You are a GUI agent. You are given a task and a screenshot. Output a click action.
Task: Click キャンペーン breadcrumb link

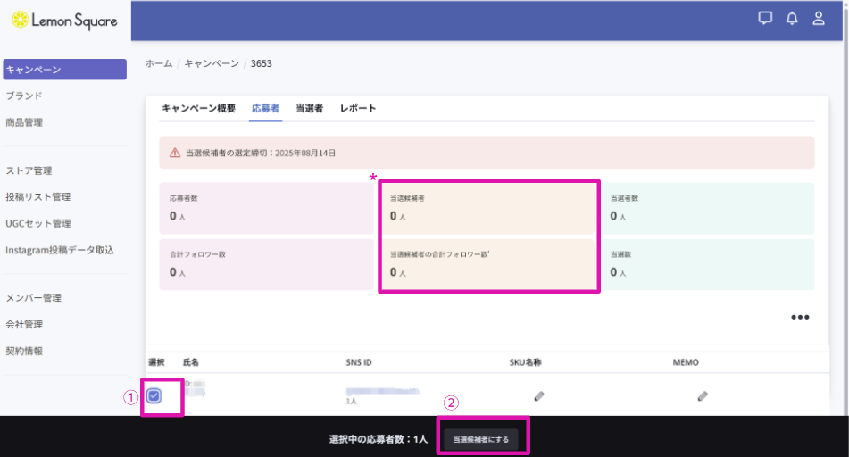pos(212,63)
